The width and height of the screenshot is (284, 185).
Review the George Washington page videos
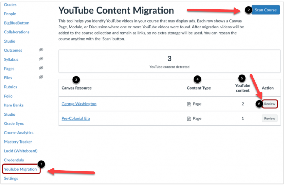270,104
